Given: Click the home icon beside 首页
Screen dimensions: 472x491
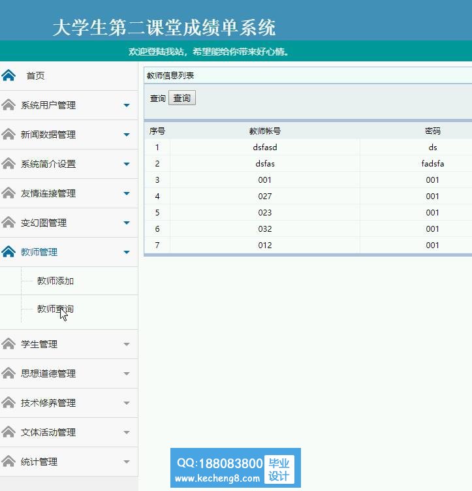Looking at the screenshot, I should tap(8, 76).
